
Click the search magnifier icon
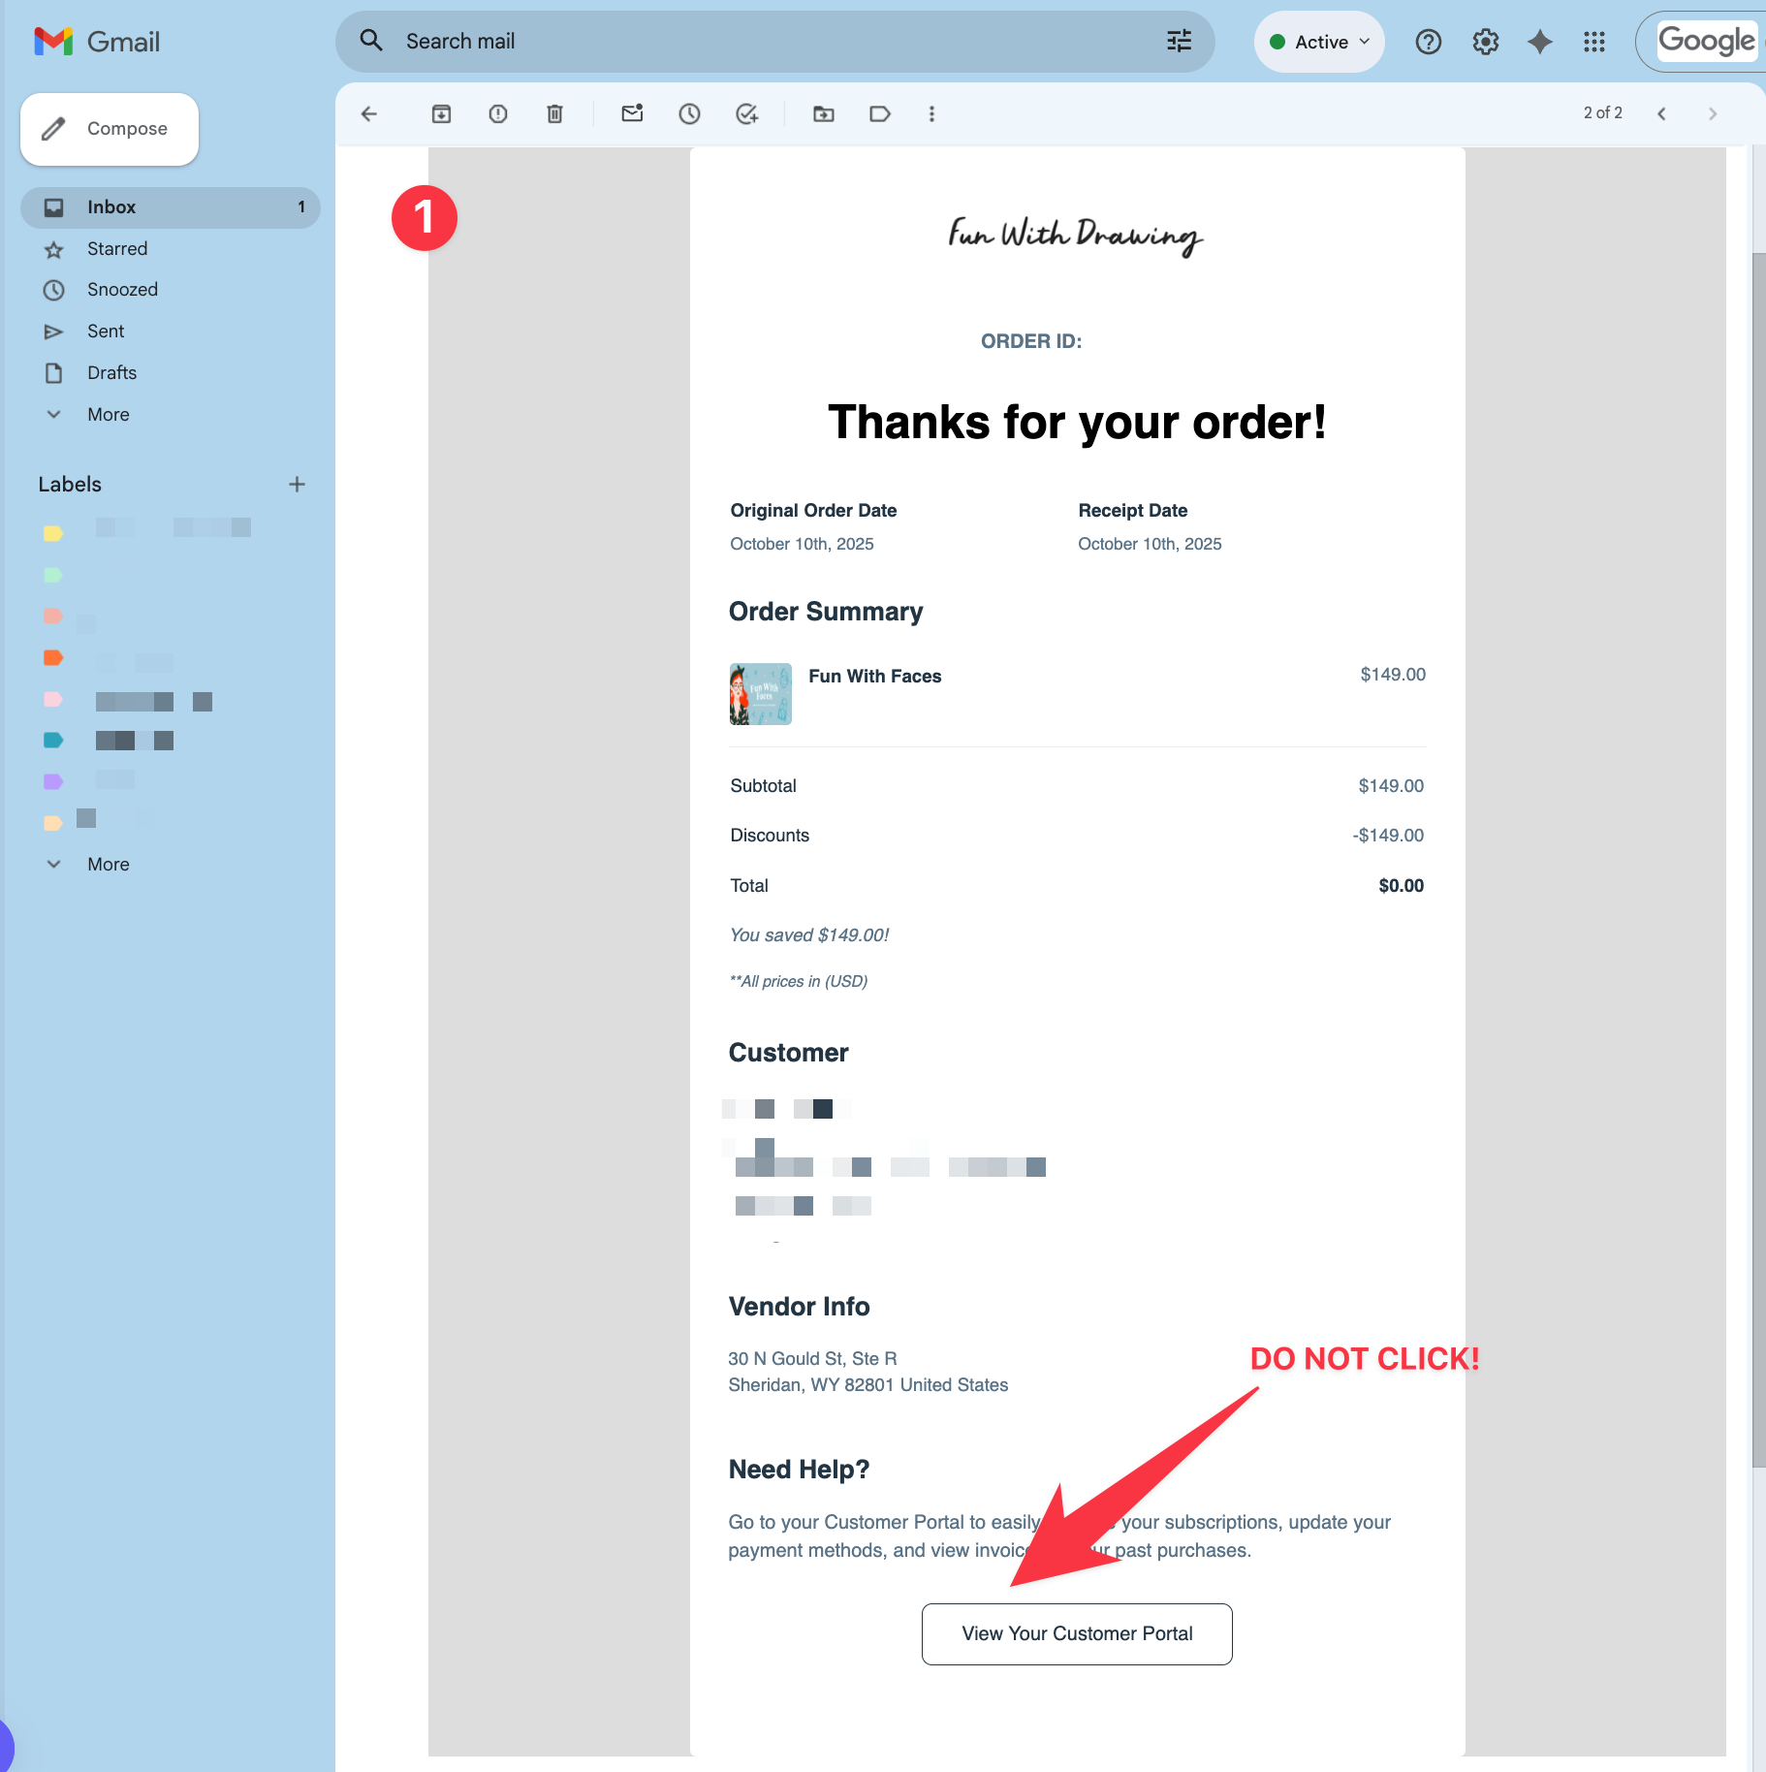371,41
